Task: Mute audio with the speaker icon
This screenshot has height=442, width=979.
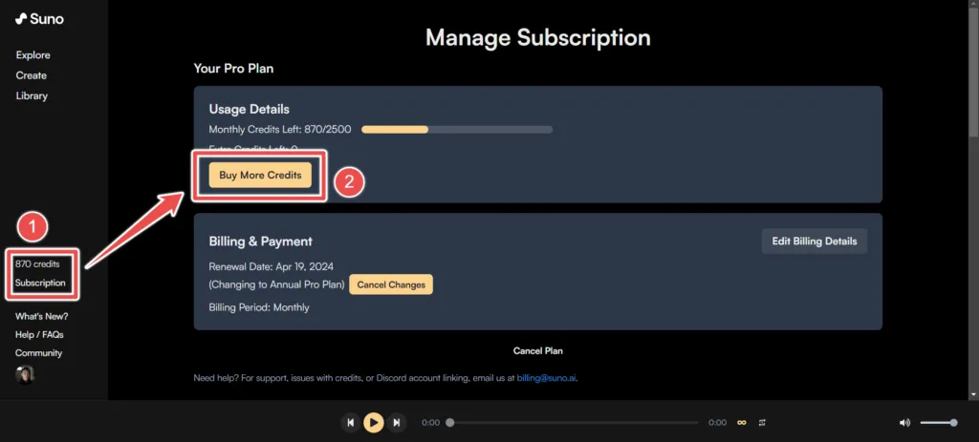Action: pos(904,422)
